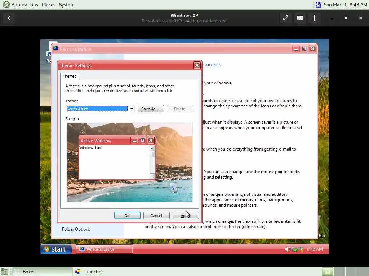The width and height of the screenshot is (369, 276).
Task: Click the host panel distributor logo icon
Action: coord(6,5)
